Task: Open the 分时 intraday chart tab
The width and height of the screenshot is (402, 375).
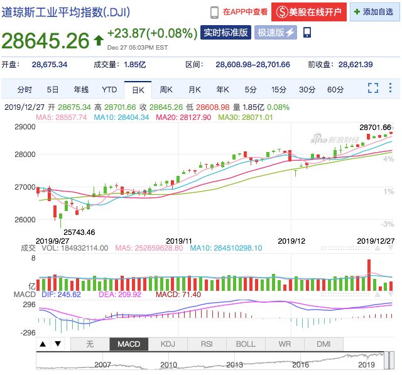Action: (x=24, y=90)
